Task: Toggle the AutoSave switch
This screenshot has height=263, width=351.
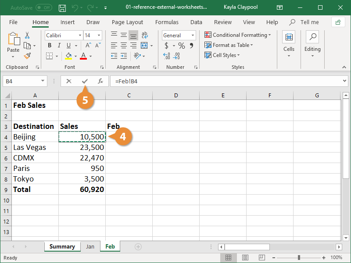Action: pyautogui.click(x=43, y=7)
